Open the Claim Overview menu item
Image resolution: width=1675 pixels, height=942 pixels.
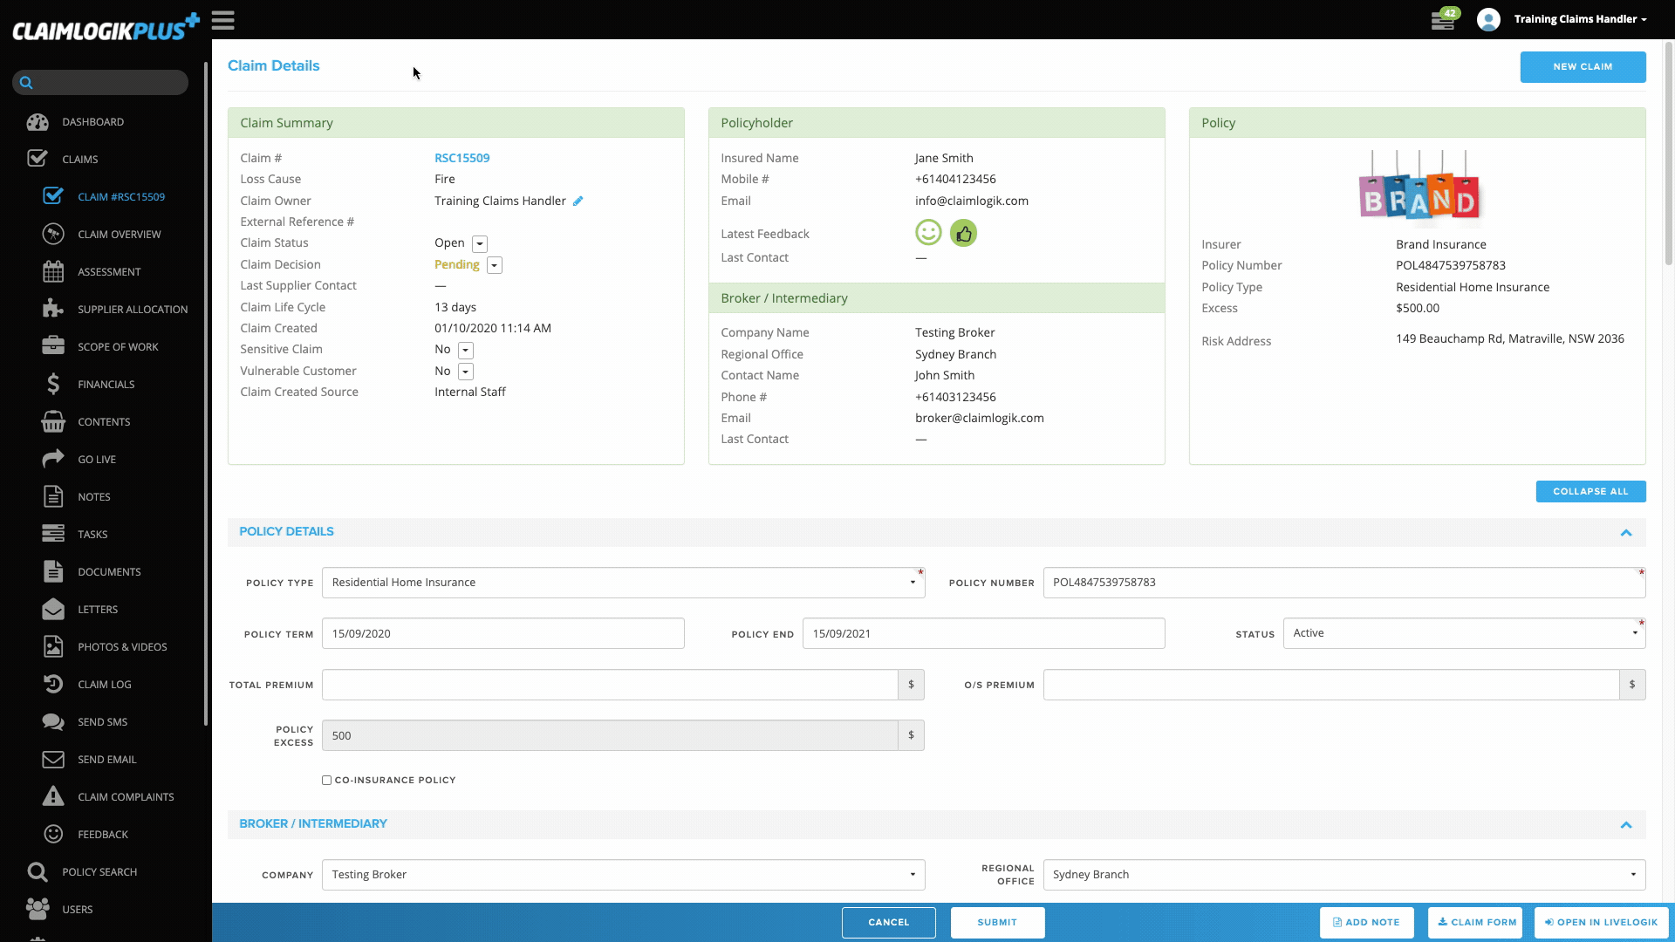coord(119,234)
